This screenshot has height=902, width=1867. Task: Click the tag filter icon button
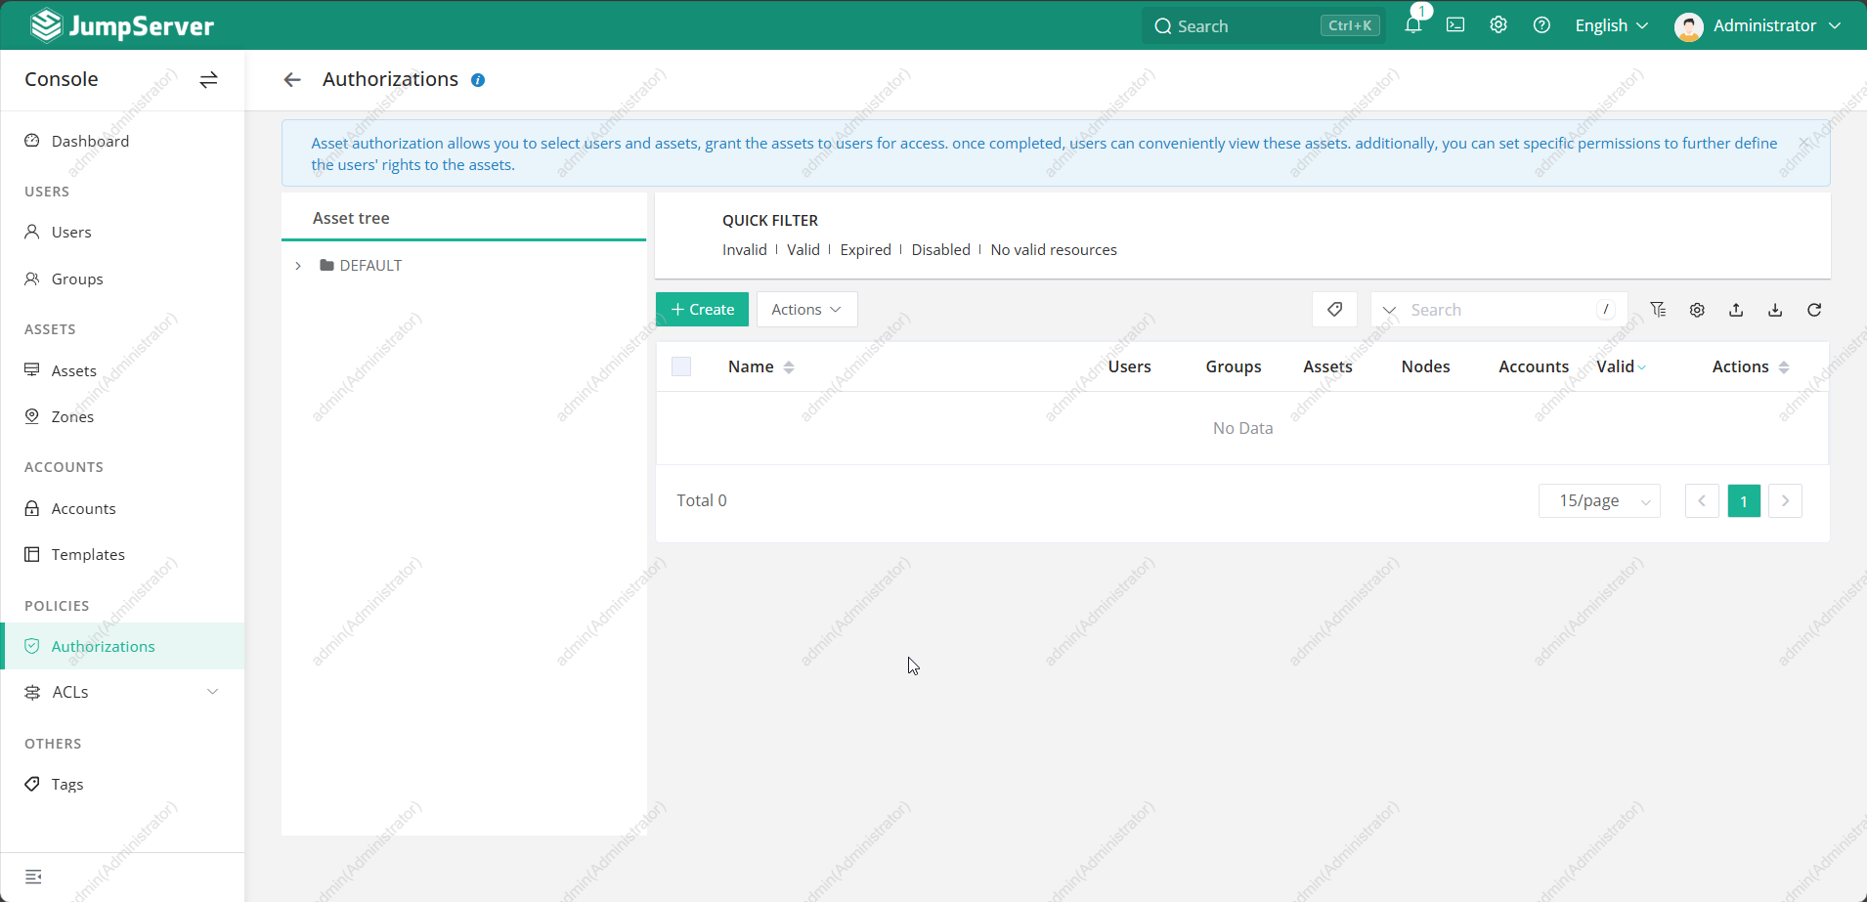pyautogui.click(x=1334, y=310)
